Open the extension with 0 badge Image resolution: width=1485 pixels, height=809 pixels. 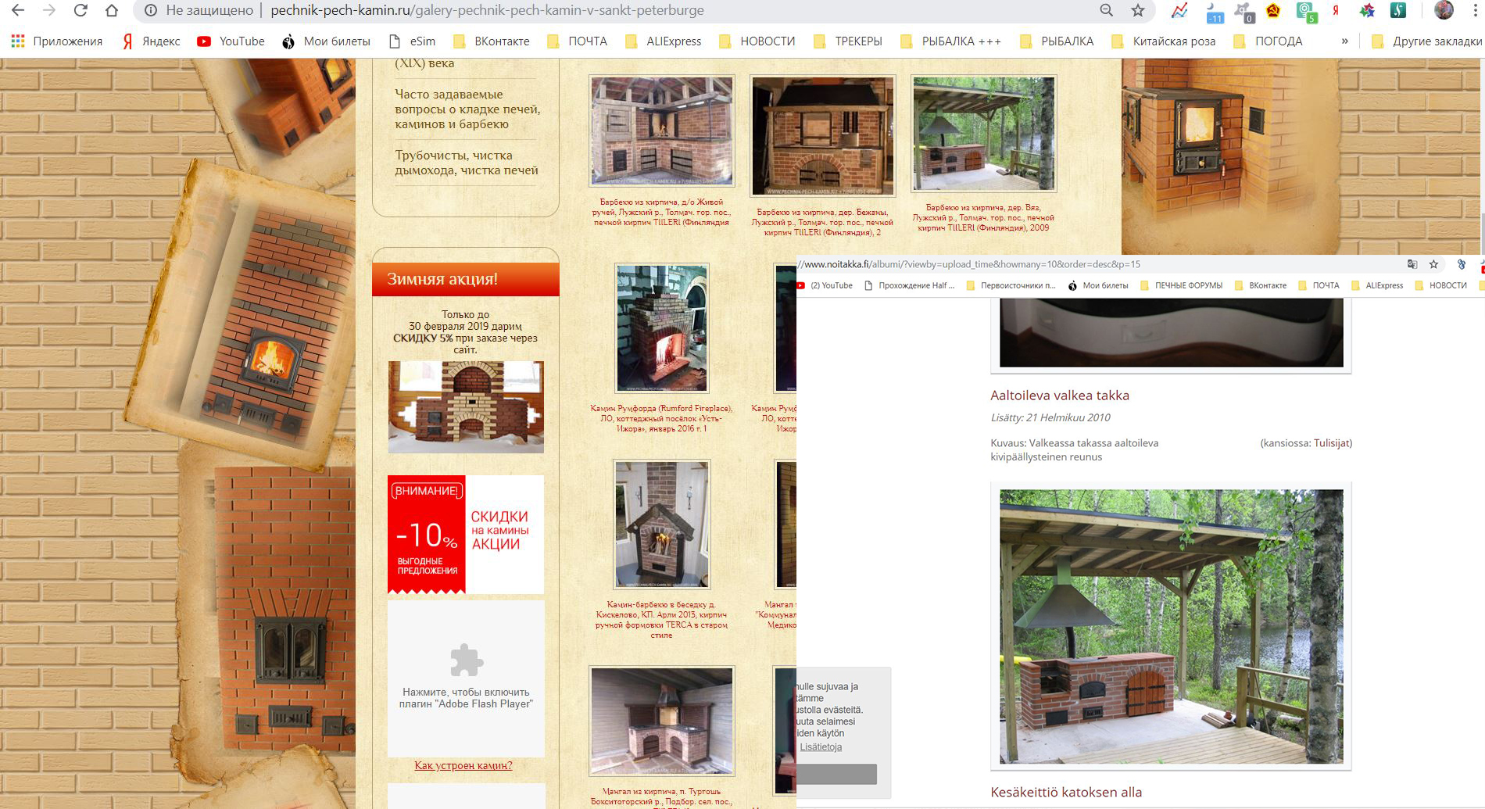[x=1243, y=11]
